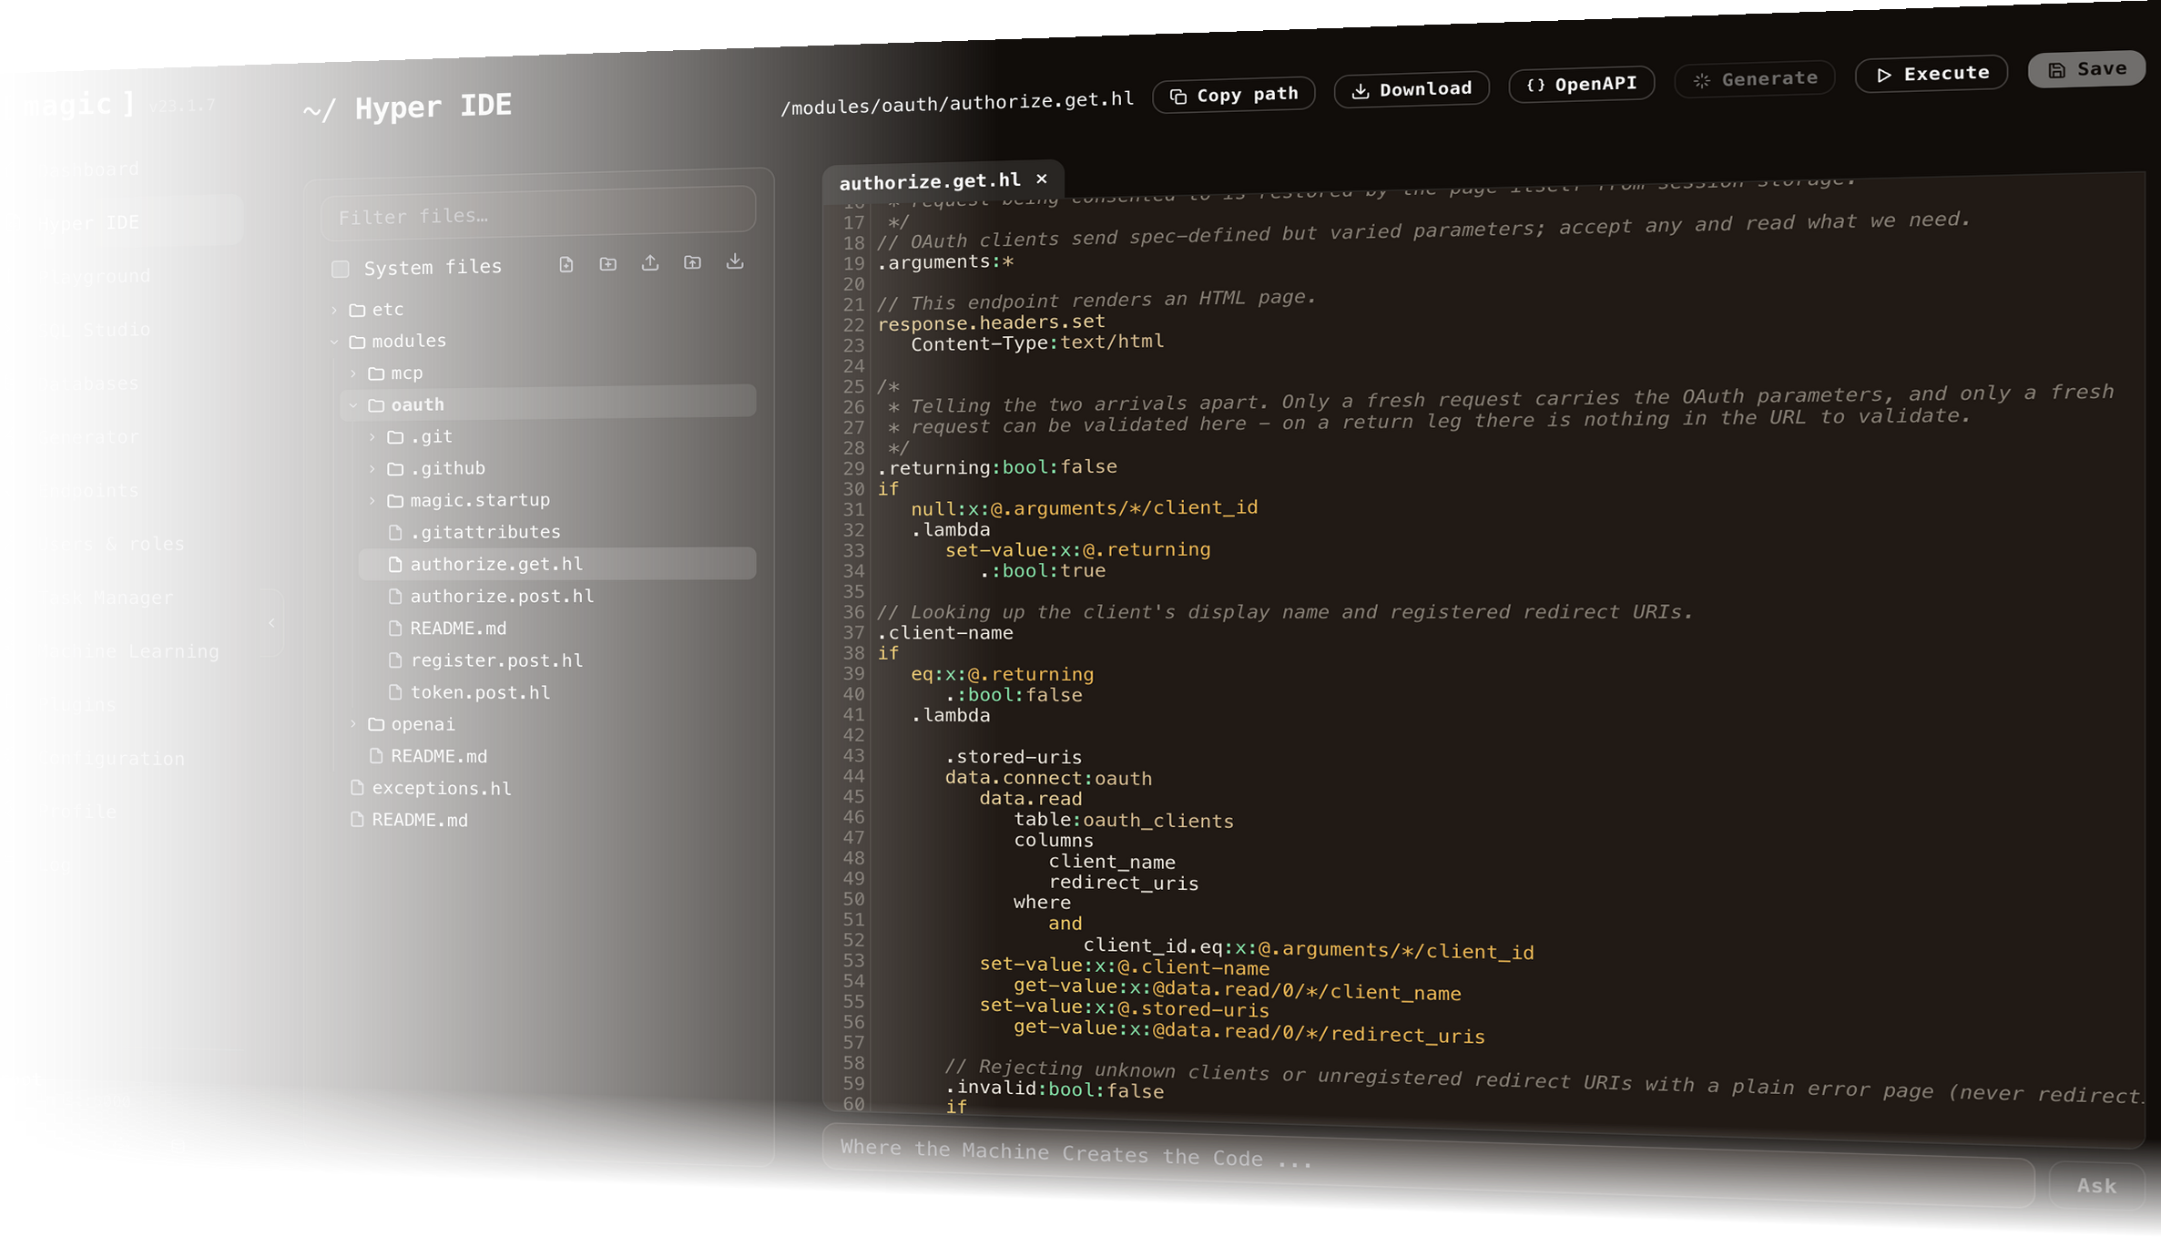
Task: Click the '.returning:bool:false' code line
Action: click(x=997, y=467)
